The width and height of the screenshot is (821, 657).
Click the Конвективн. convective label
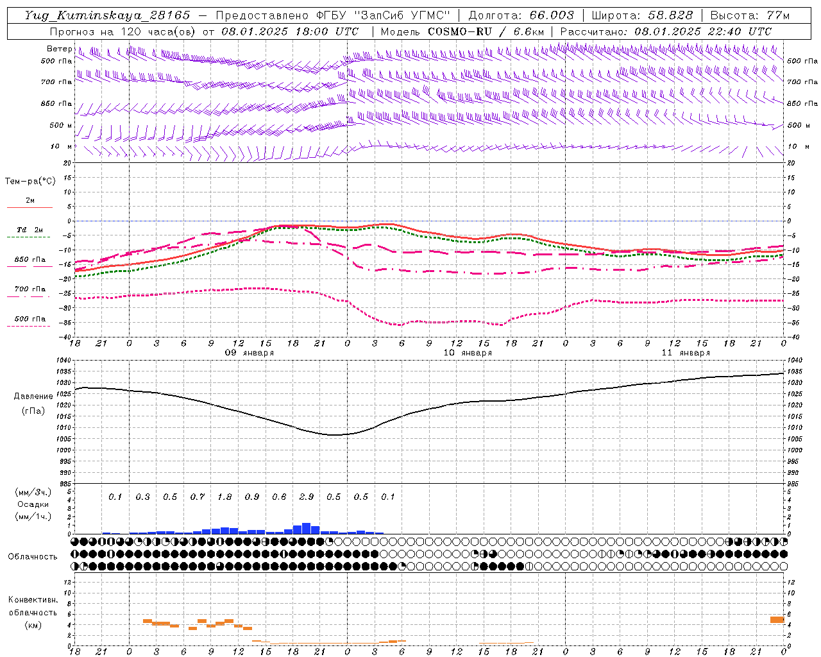click(33, 600)
